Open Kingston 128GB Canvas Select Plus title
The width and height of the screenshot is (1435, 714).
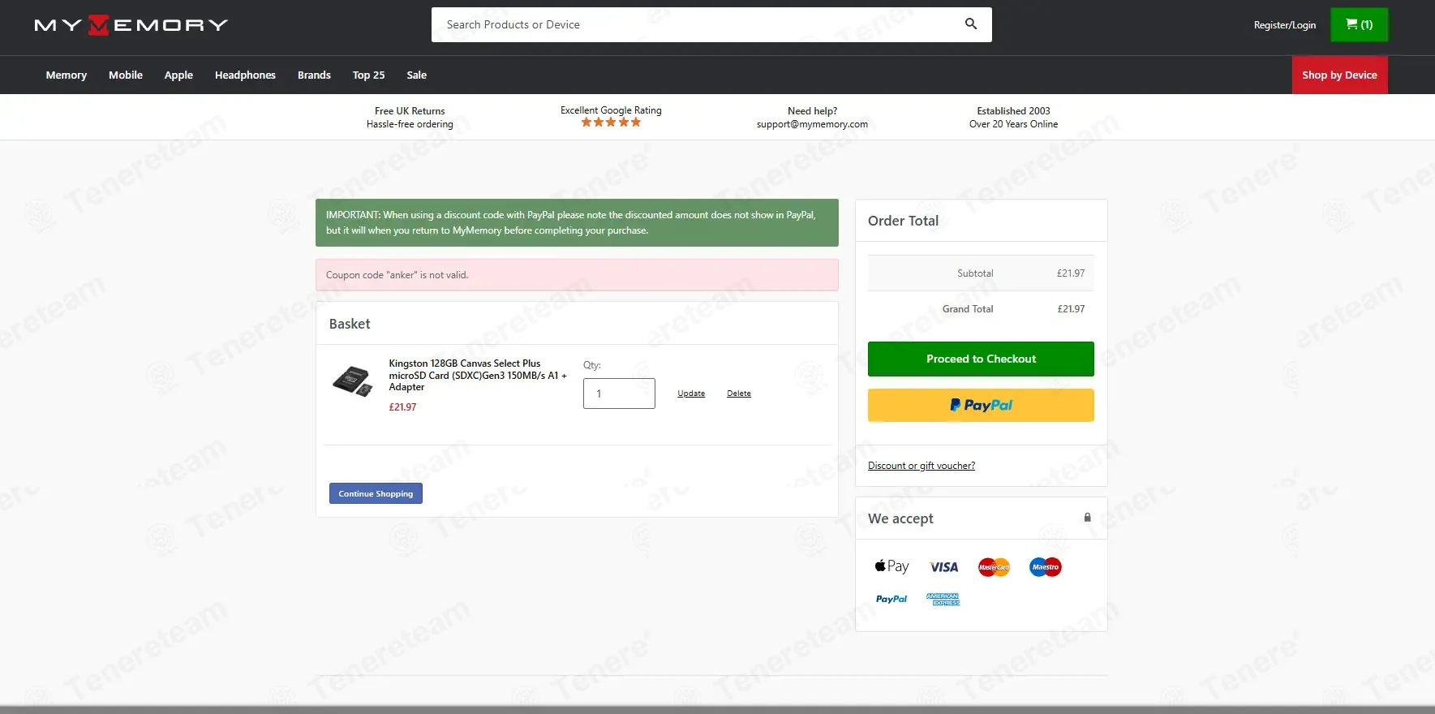(x=478, y=375)
